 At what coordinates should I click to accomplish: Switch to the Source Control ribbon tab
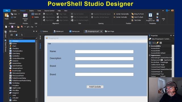point(49,11)
